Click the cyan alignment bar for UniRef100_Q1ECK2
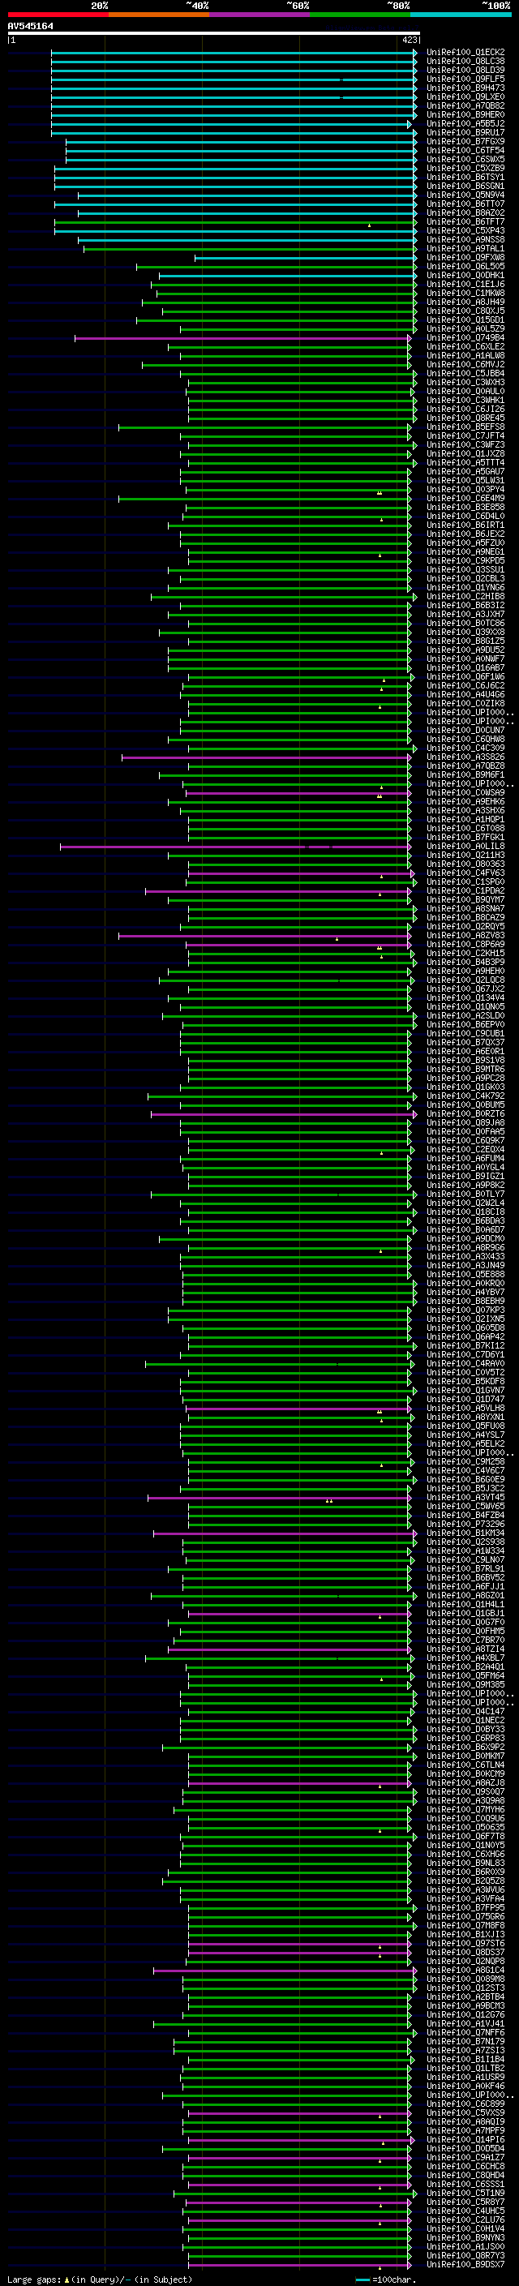Screen dimensions: 519x2286 click(x=234, y=53)
